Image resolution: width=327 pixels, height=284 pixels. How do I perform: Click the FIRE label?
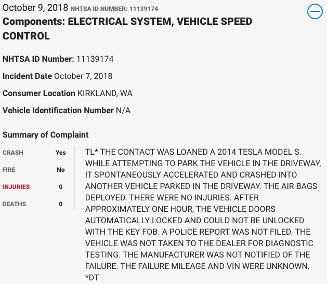9,170
